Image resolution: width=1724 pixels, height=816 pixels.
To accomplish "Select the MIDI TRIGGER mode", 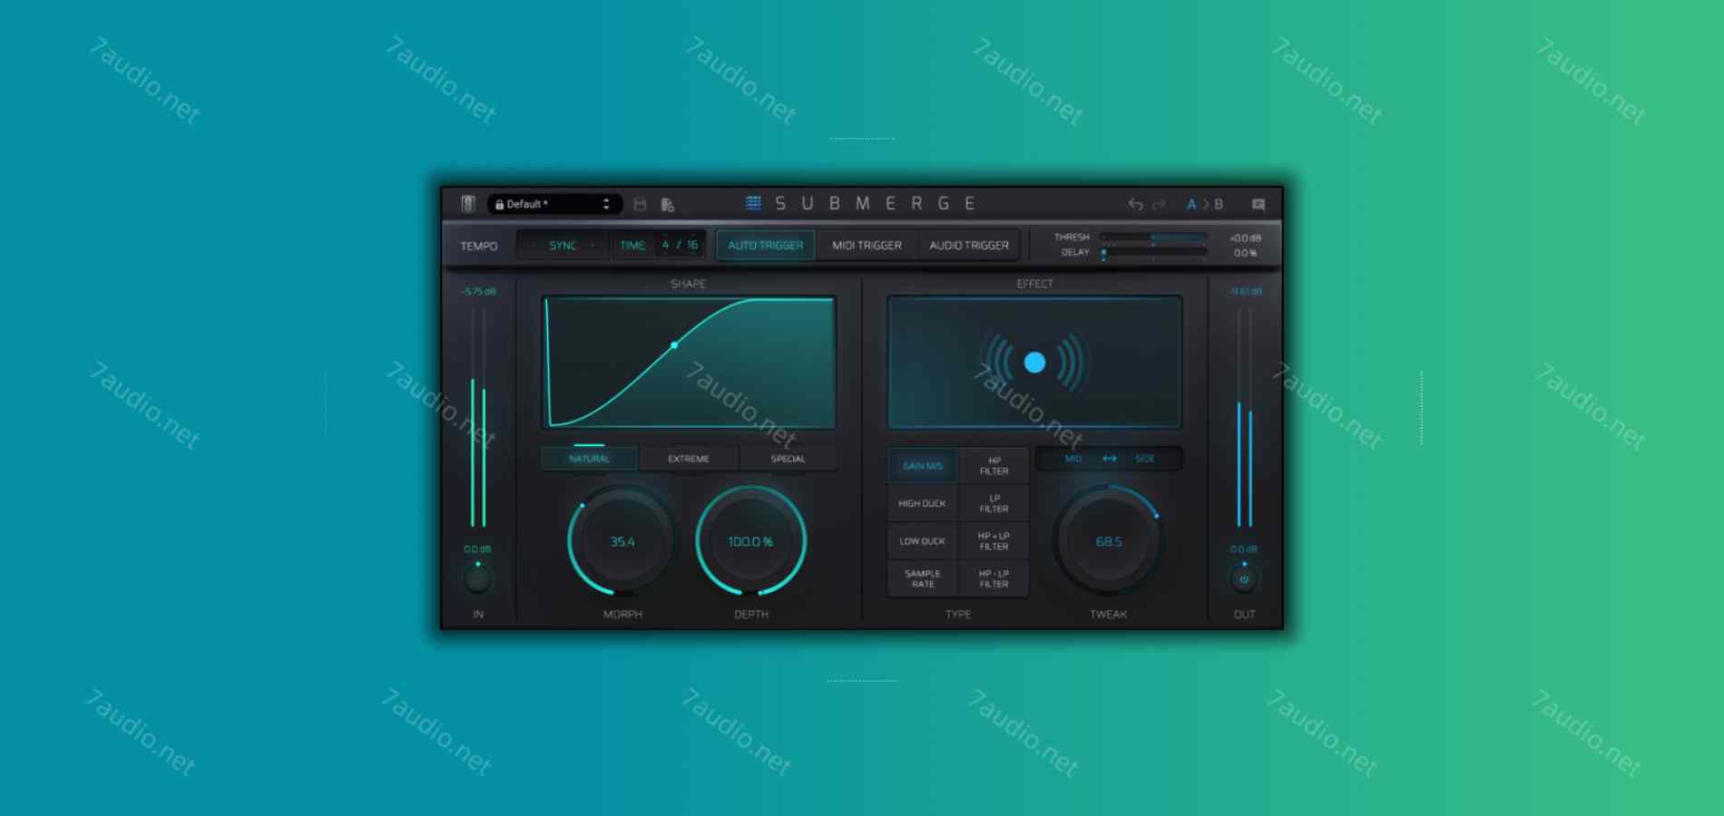I will click(x=867, y=245).
